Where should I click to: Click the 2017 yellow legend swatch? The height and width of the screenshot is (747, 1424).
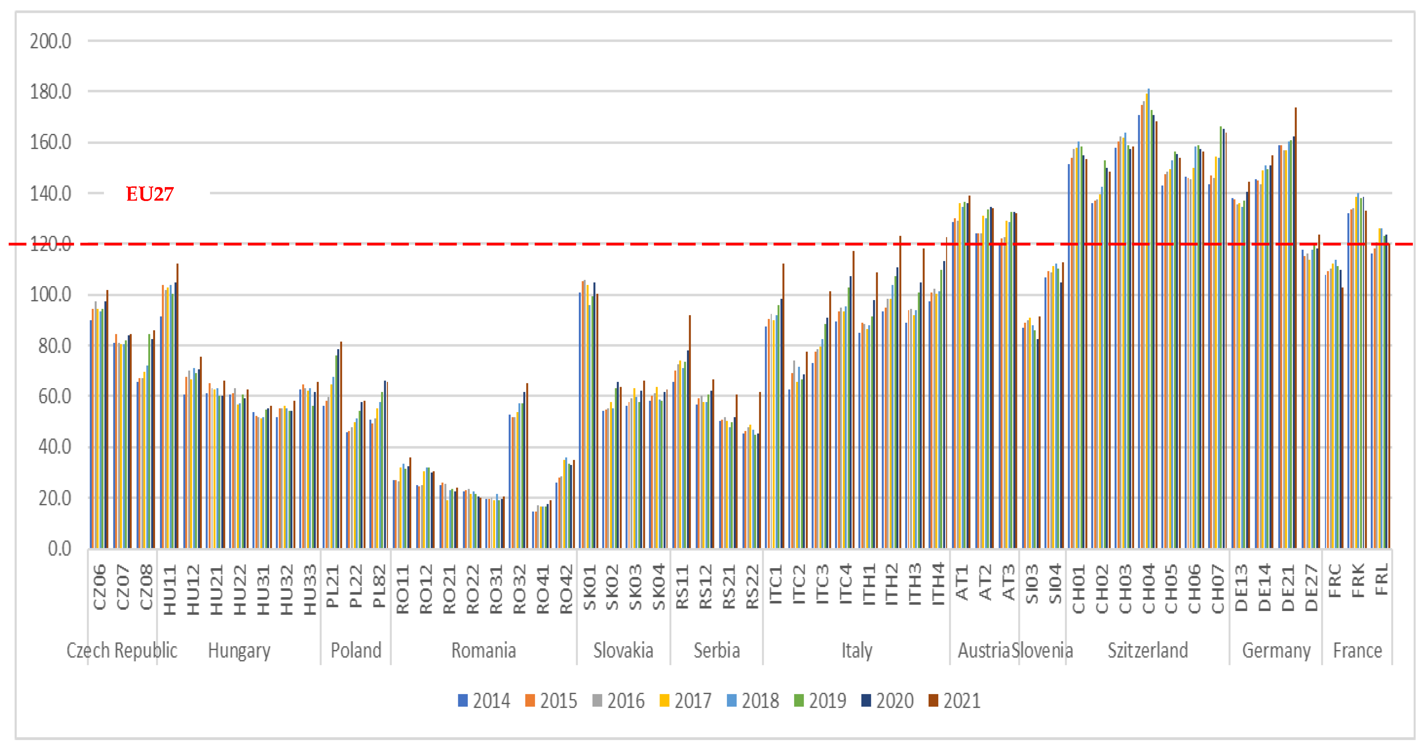pyautogui.click(x=664, y=700)
